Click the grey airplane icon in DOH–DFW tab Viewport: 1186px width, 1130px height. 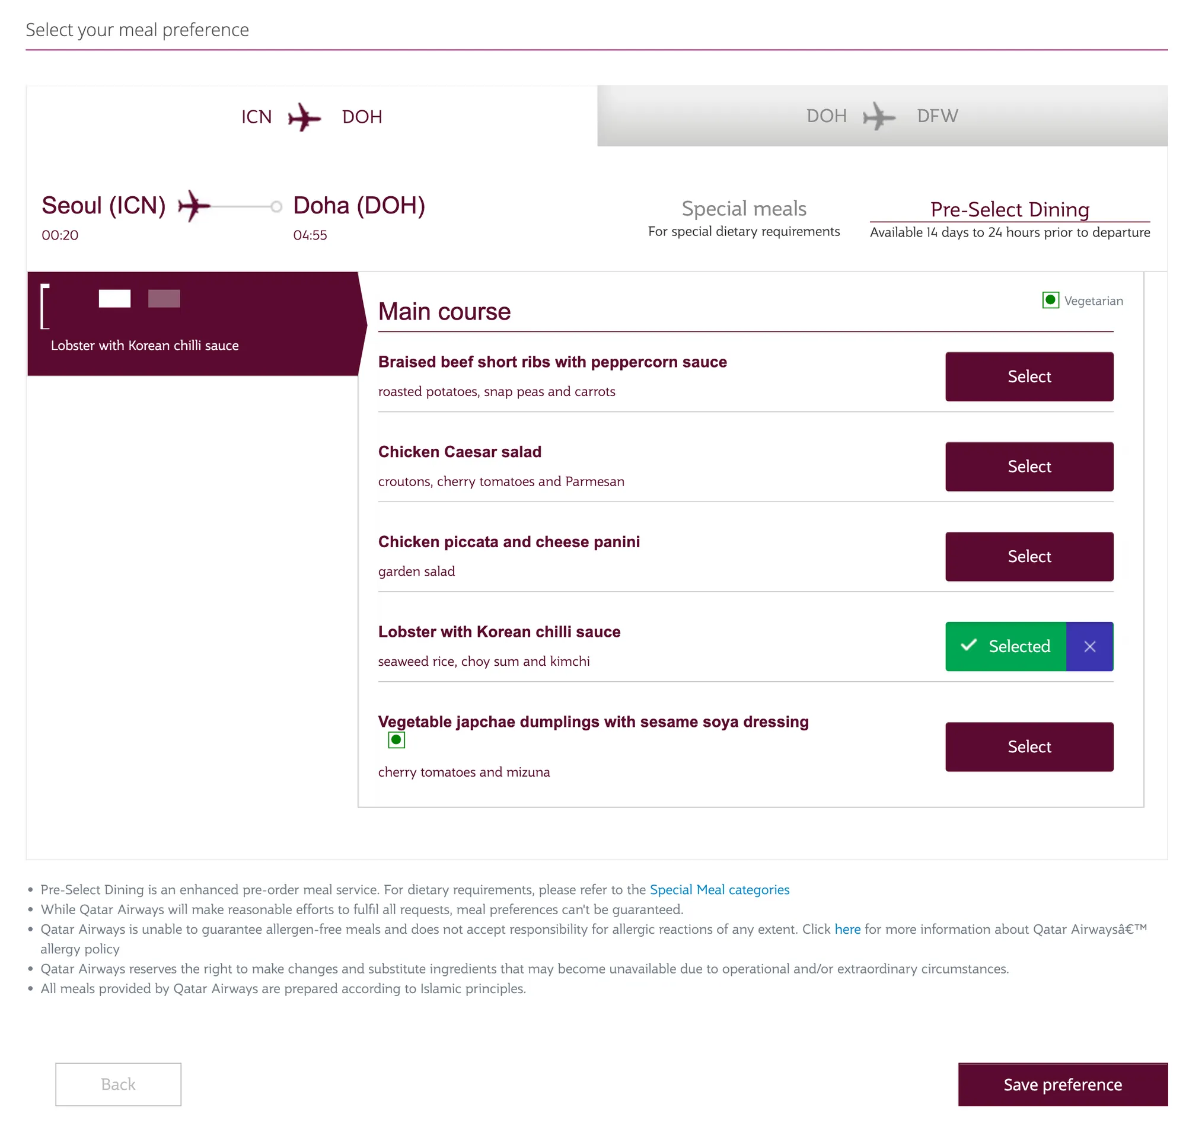[880, 116]
